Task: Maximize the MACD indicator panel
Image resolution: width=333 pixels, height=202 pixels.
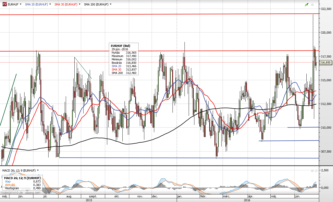Action: coord(312,171)
